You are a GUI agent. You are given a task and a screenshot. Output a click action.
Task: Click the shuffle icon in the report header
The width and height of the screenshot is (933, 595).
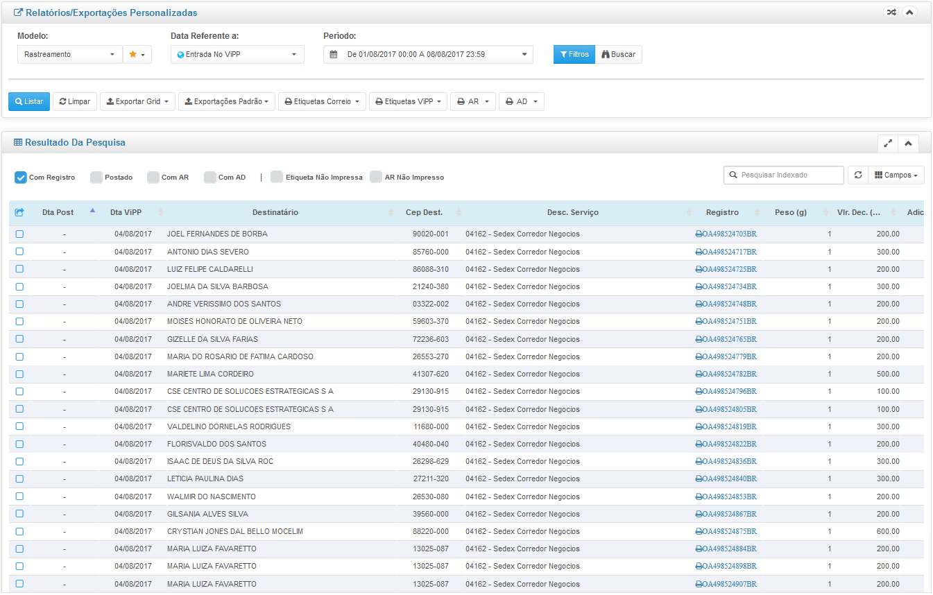click(891, 12)
